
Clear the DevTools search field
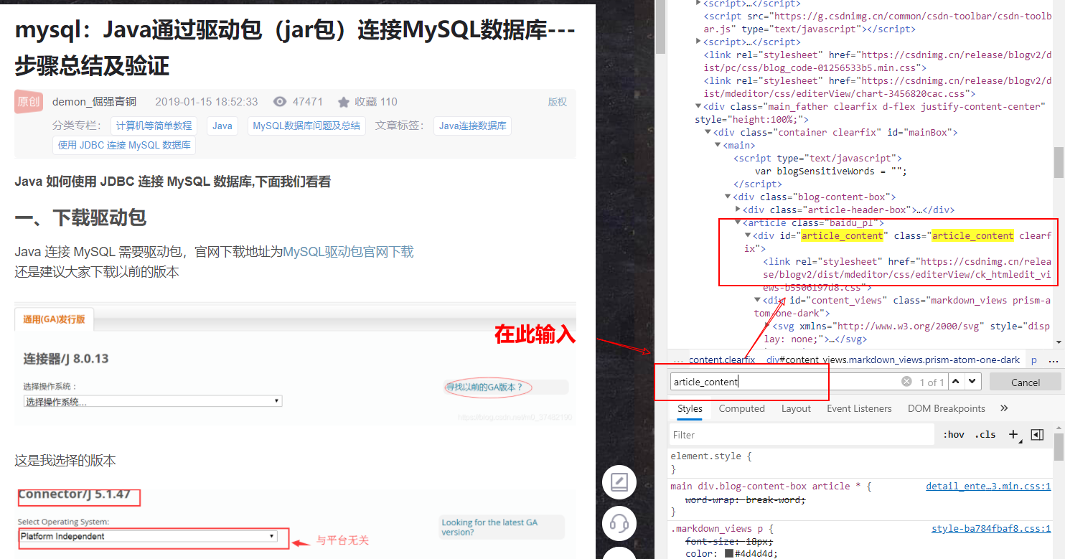coord(906,382)
